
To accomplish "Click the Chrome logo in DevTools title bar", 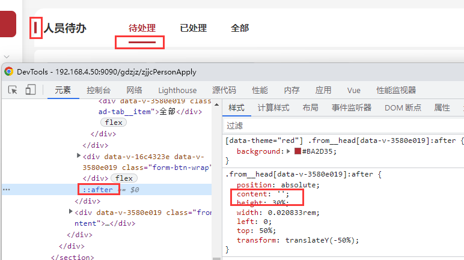I will pyautogui.click(x=9, y=71).
